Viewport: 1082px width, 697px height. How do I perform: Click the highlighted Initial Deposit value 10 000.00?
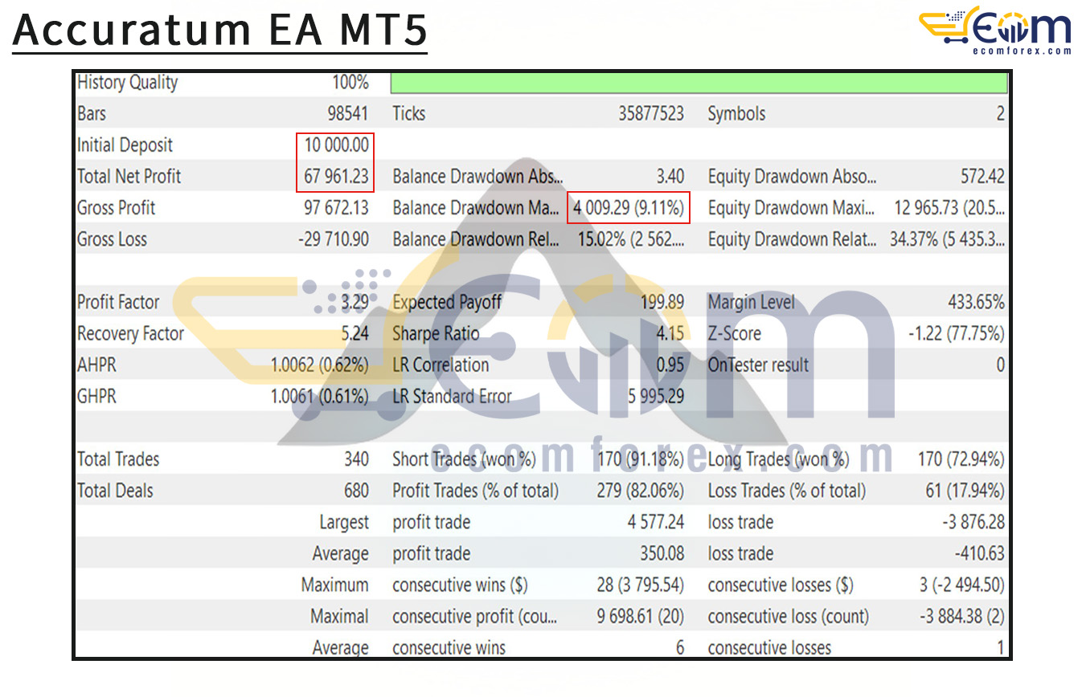[335, 145]
